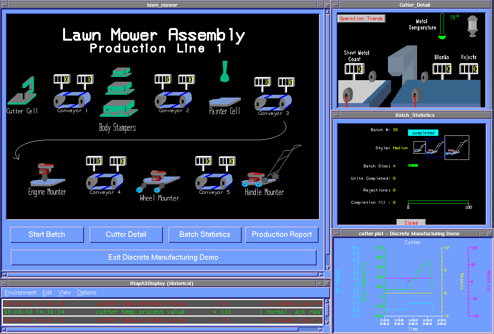Open the Options menu
The width and height of the screenshot is (494, 334).
click(87, 293)
